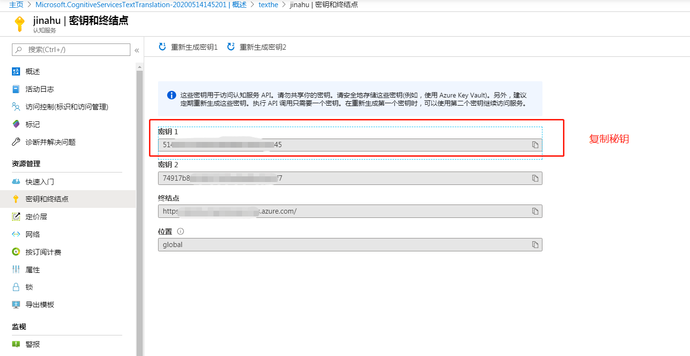Screen dimensions: 690x356
Task: Open the Microsoft.CognitiveServicesTextTranslation breadcrumb link
Action: (141, 5)
